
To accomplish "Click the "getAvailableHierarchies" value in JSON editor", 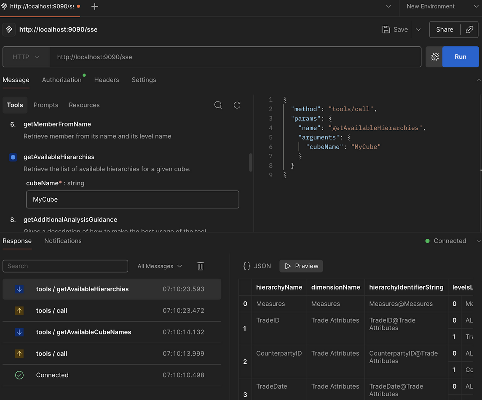I will click(375, 128).
